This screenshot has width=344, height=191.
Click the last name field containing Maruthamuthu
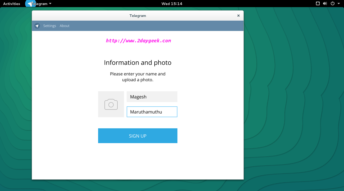152,112
